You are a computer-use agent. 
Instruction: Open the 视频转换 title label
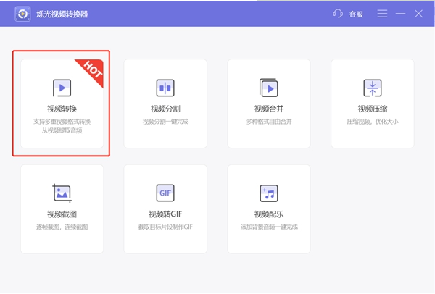[x=62, y=109]
